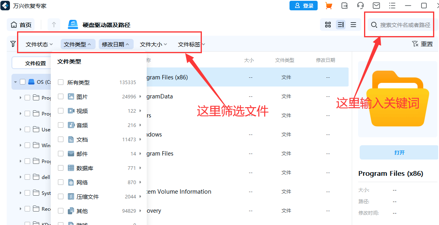Click the OS (C:) drive icon

31,82
